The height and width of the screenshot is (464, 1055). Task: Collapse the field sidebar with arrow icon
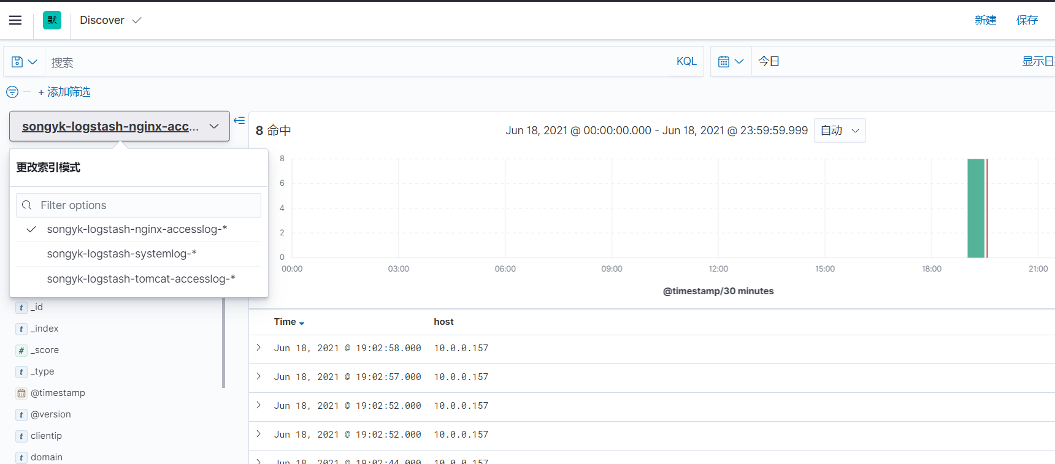pyautogui.click(x=239, y=121)
